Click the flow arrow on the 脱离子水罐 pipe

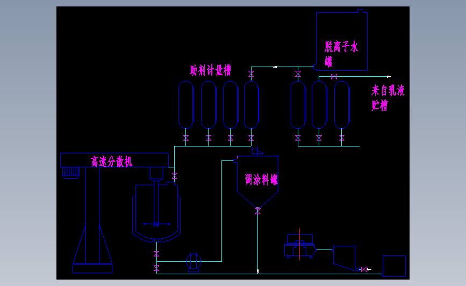(275, 67)
